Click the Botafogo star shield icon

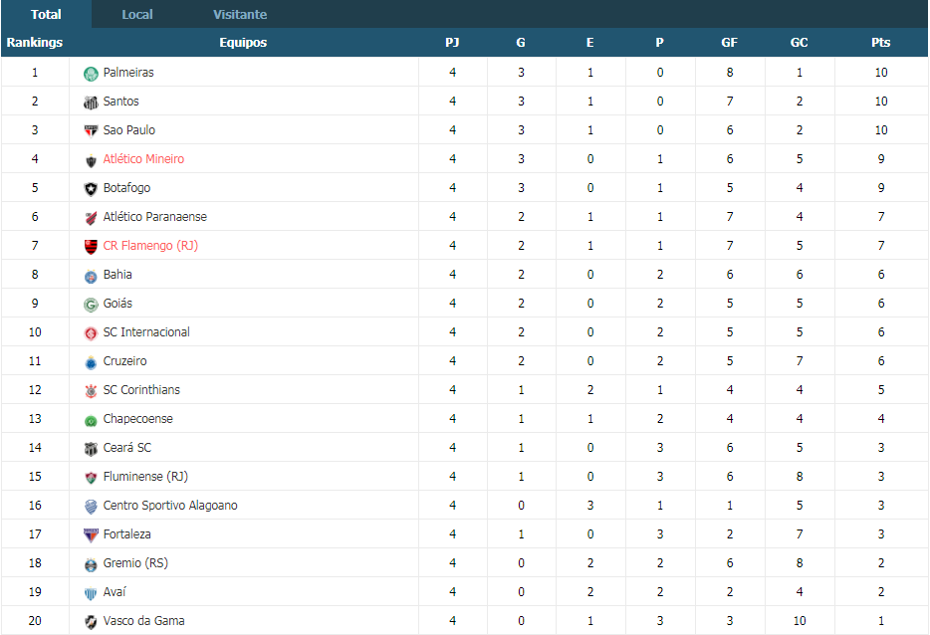coord(91,189)
